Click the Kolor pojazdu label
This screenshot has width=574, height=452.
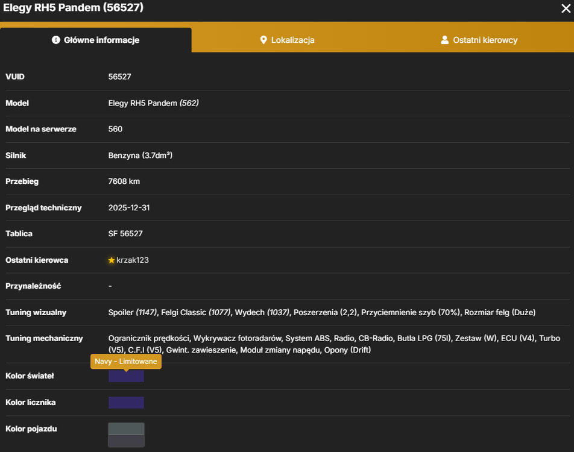31,429
